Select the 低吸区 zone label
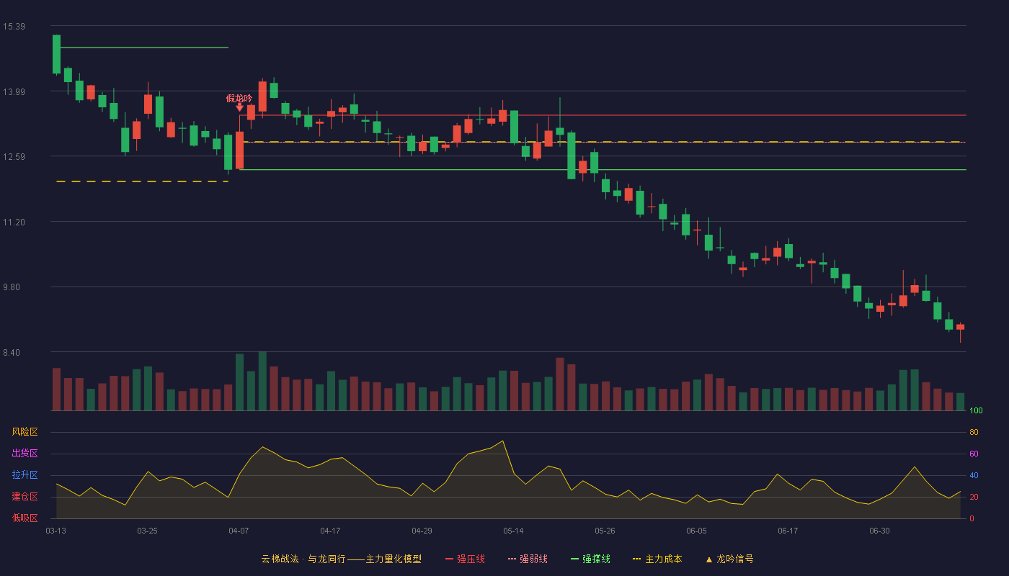1009x576 pixels. coord(25,518)
